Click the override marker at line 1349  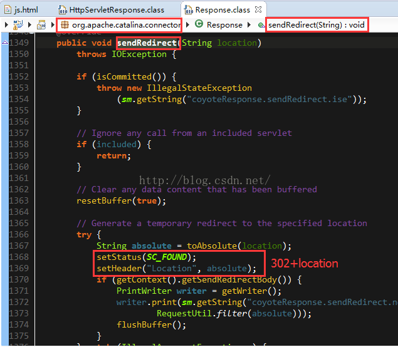click(x=5, y=43)
